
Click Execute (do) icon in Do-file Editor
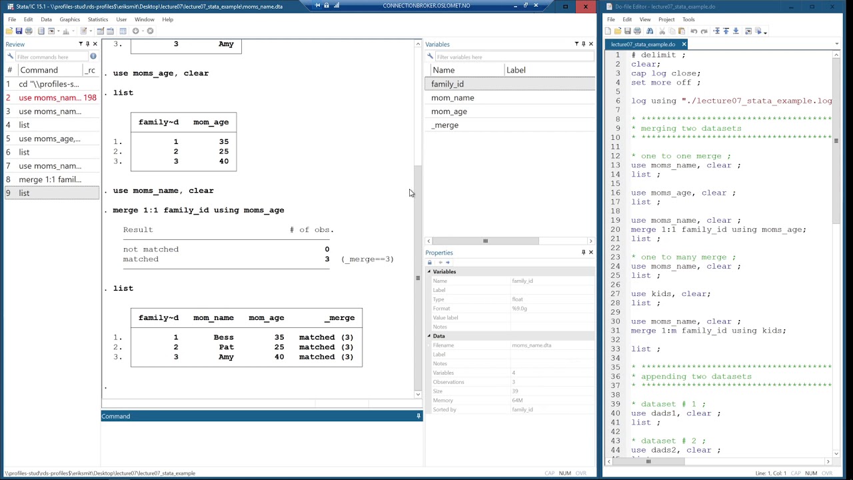pos(758,31)
